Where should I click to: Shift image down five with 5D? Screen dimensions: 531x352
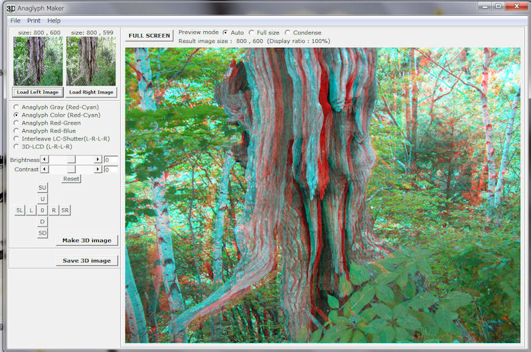(42, 233)
